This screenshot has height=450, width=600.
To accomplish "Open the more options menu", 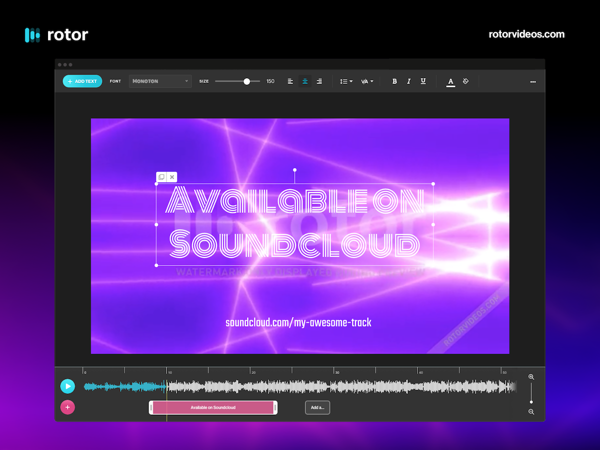I will [x=533, y=81].
